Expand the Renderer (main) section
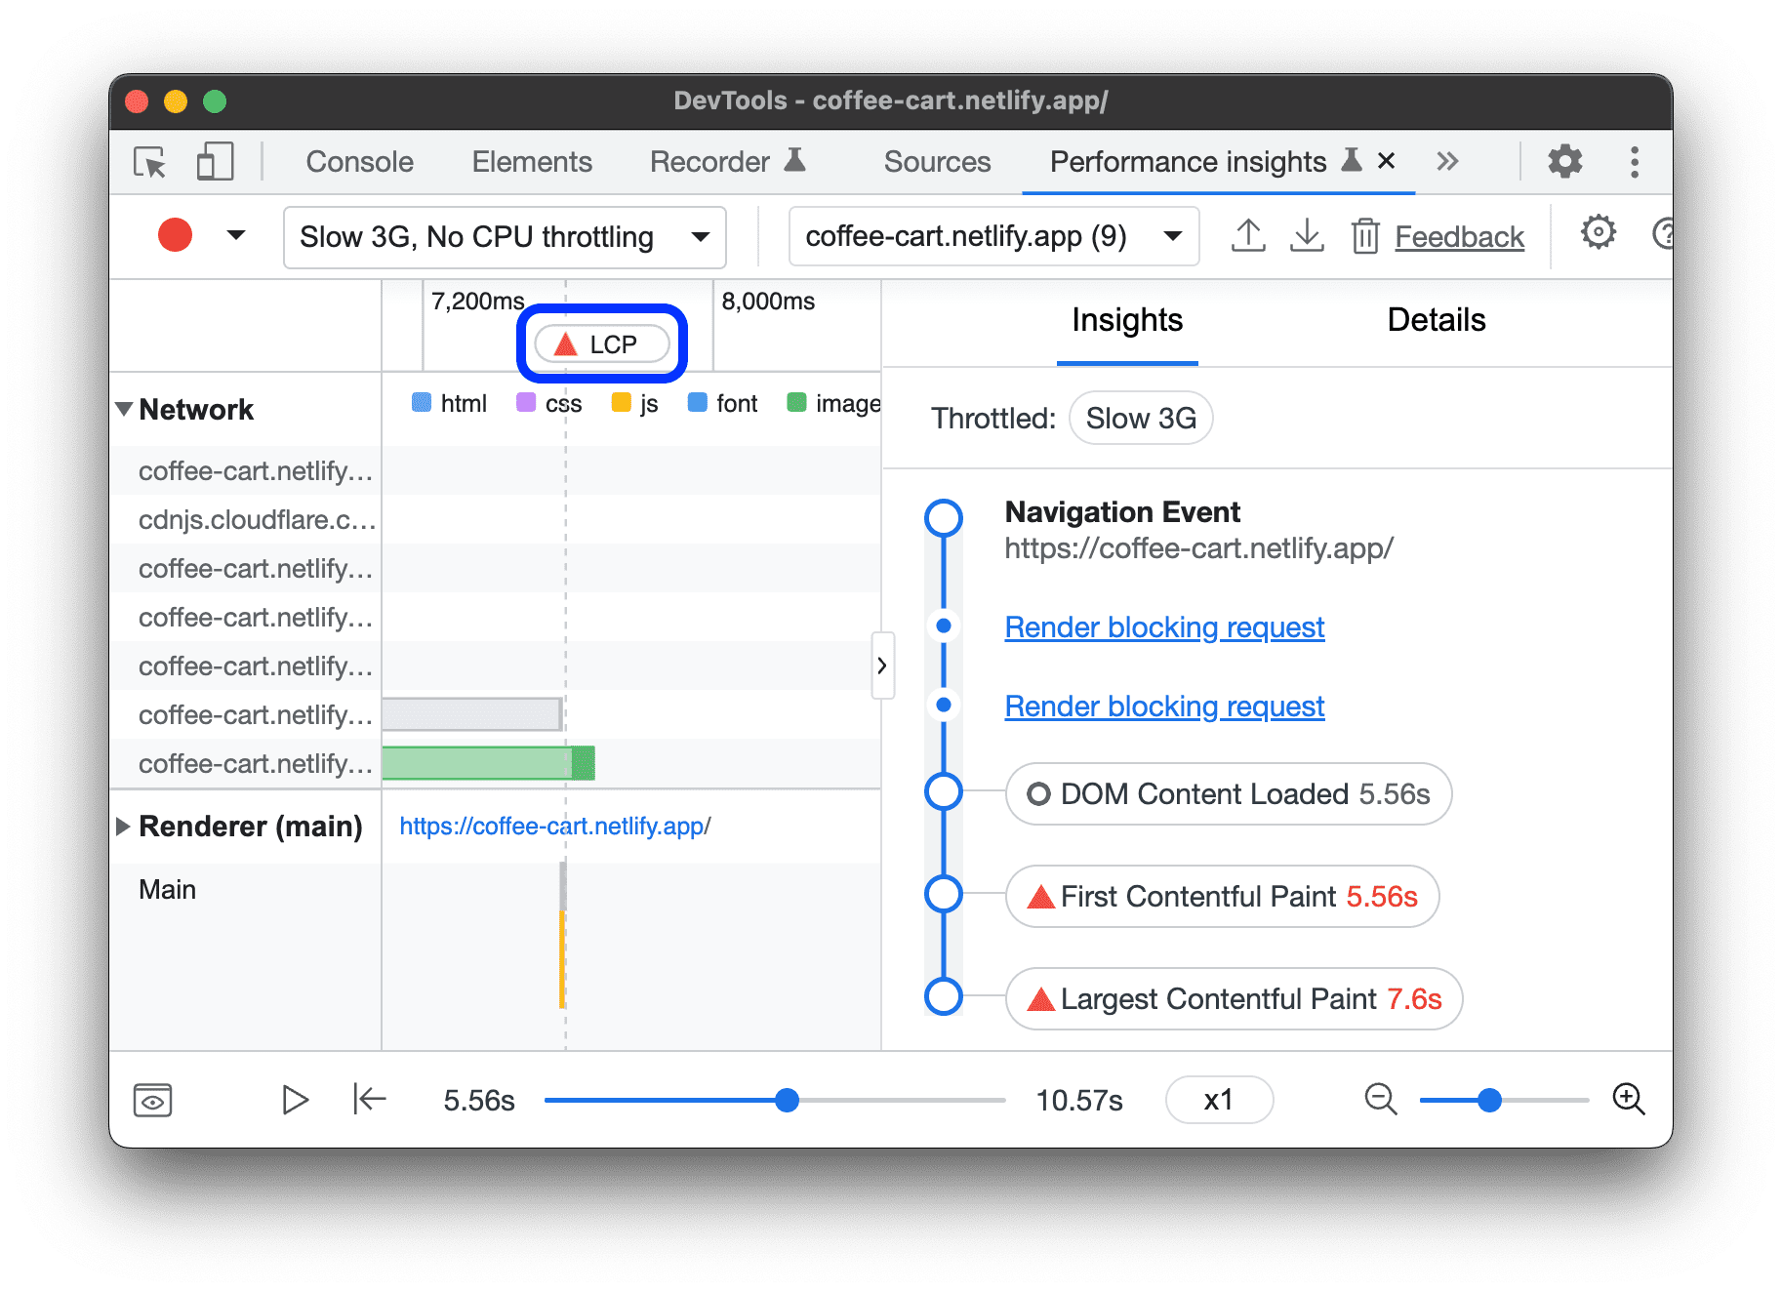The width and height of the screenshot is (1782, 1292). pyautogui.click(x=123, y=827)
